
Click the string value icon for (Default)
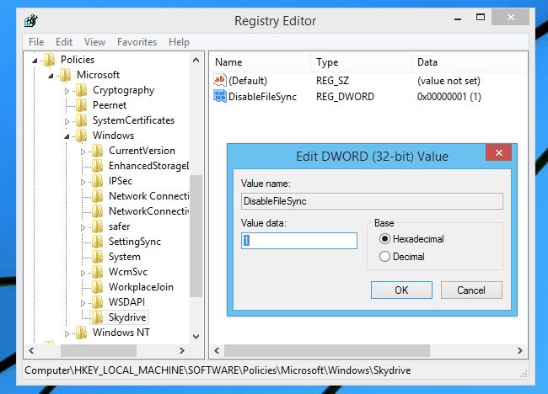coord(220,80)
